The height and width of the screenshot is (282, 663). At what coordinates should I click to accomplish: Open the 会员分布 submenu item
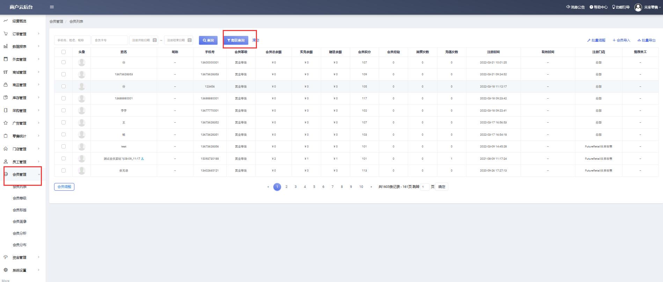tap(20, 245)
